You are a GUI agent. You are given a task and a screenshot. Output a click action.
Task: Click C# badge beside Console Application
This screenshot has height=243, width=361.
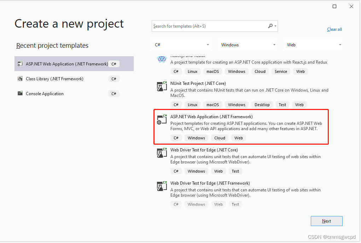[114, 93]
